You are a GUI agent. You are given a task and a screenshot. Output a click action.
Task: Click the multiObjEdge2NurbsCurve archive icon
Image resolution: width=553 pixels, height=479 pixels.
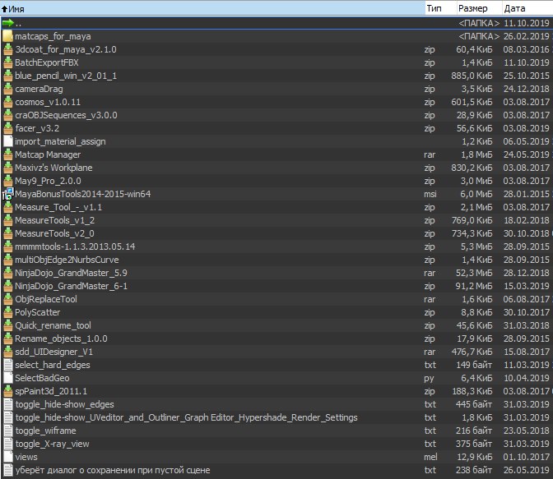point(7,260)
